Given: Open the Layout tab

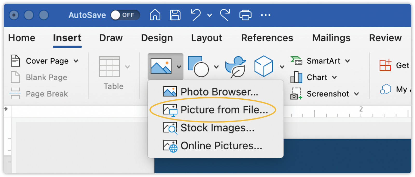Looking at the screenshot, I should coord(206,38).
